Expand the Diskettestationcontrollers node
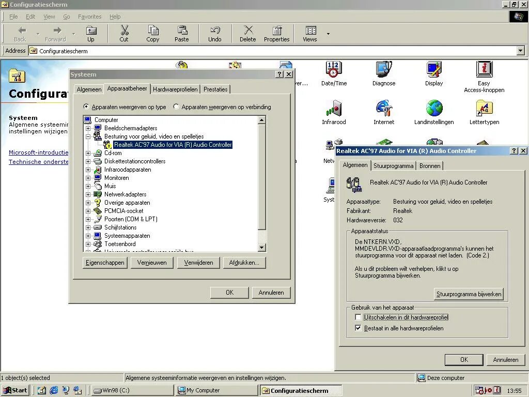 (x=88, y=161)
